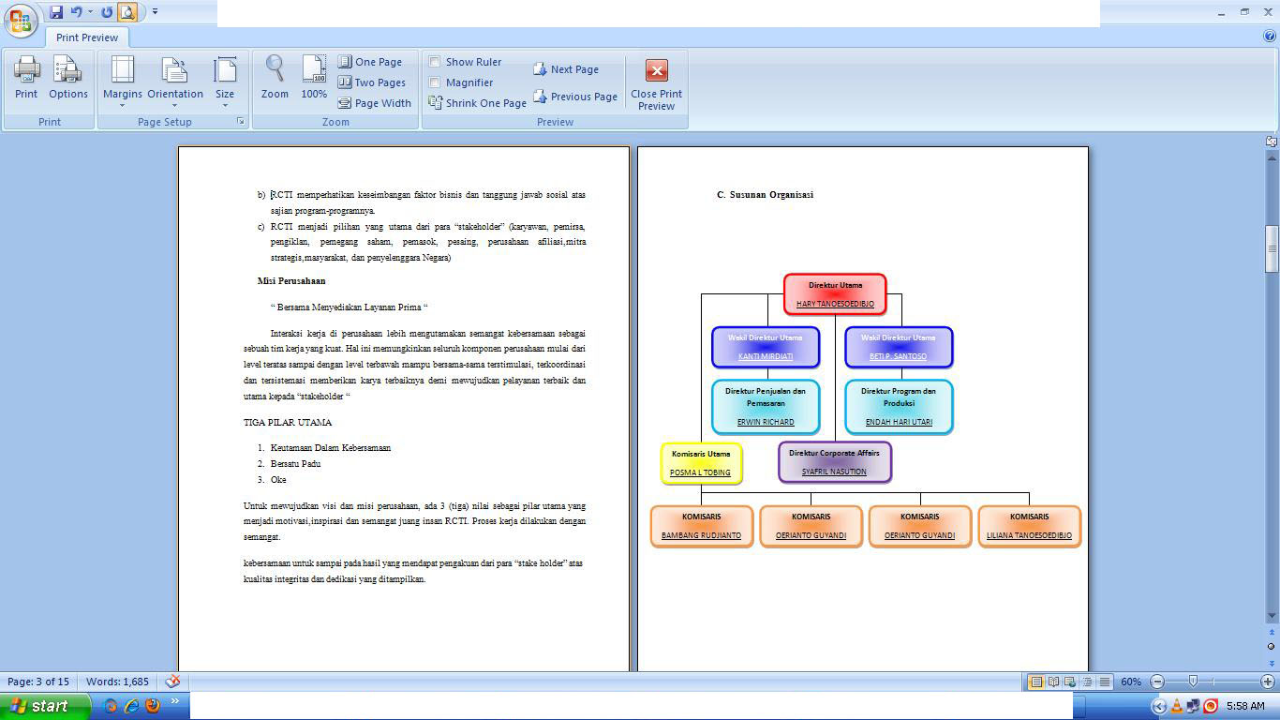Set zoom to 100%
This screenshot has width=1280, height=720.
(x=314, y=77)
